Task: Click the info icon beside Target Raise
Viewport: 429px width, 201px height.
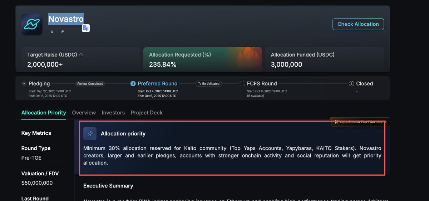Action: point(81,55)
